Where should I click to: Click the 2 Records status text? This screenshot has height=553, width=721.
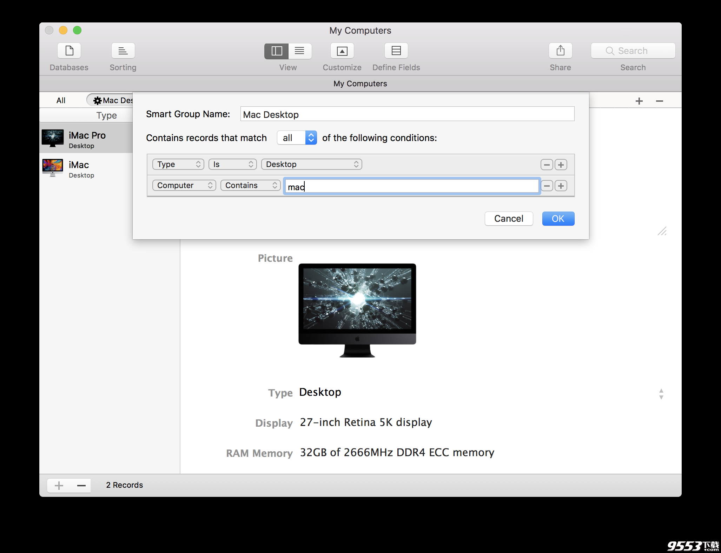pos(125,485)
